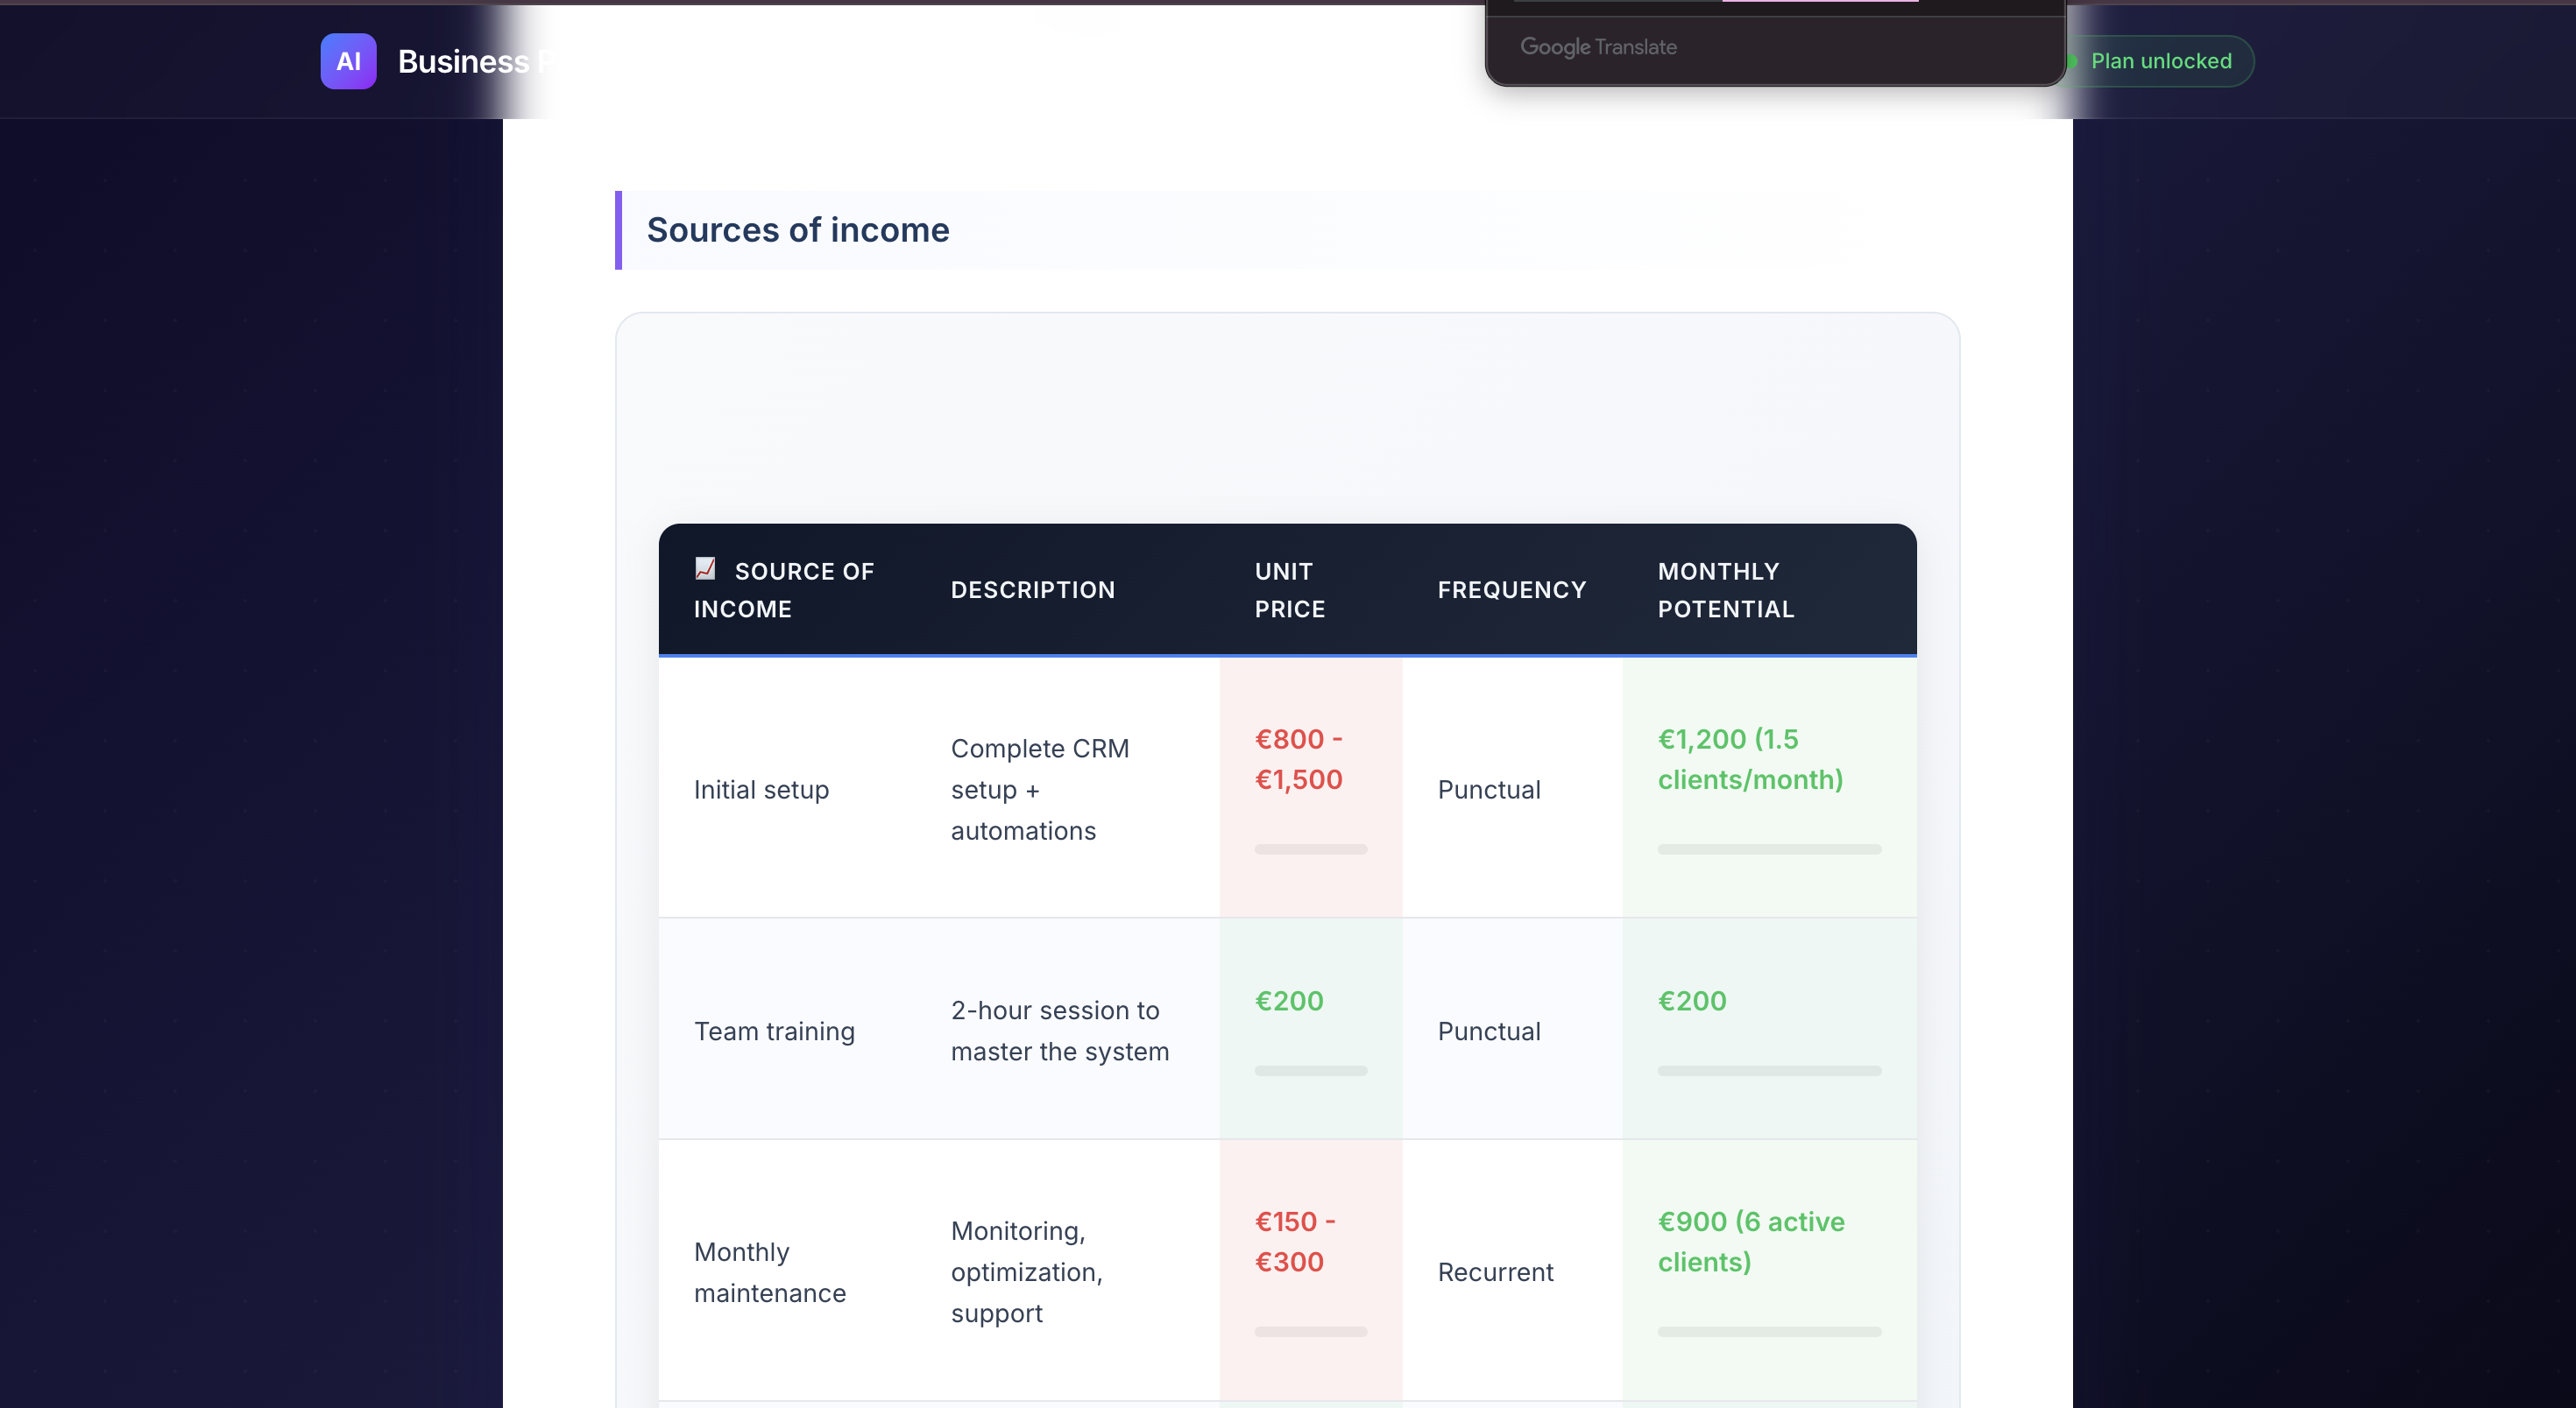Click the AI logo icon in header

[348, 61]
